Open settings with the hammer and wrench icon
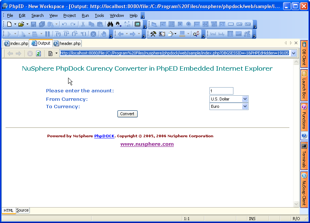This screenshot has width=310, height=223. click(x=153, y=34)
